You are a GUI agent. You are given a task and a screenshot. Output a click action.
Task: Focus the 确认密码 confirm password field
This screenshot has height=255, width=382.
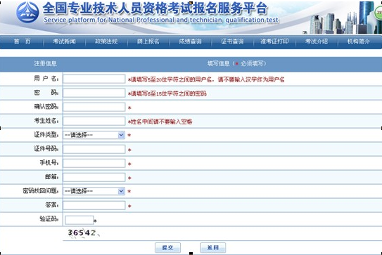(94, 107)
